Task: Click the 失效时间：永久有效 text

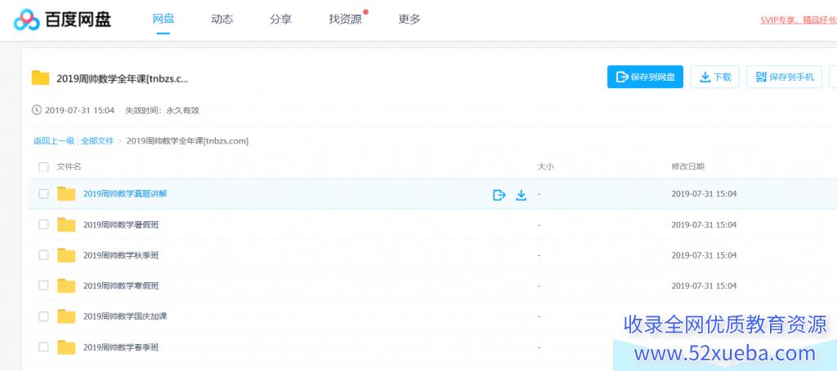Action: [x=163, y=111]
